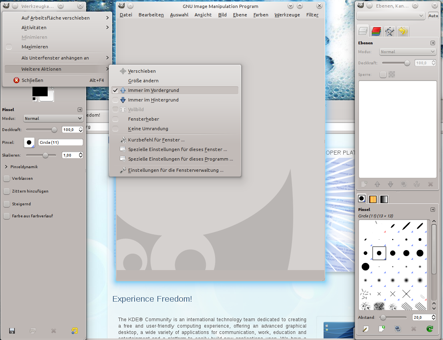Open the image selector dropdown beside Auto
This screenshot has height=340, width=443.
click(391, 16)
